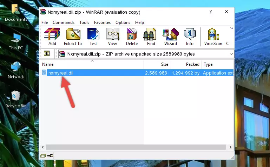Launch the Wizard tool
The image size is (270, 167).
[171, 37]
